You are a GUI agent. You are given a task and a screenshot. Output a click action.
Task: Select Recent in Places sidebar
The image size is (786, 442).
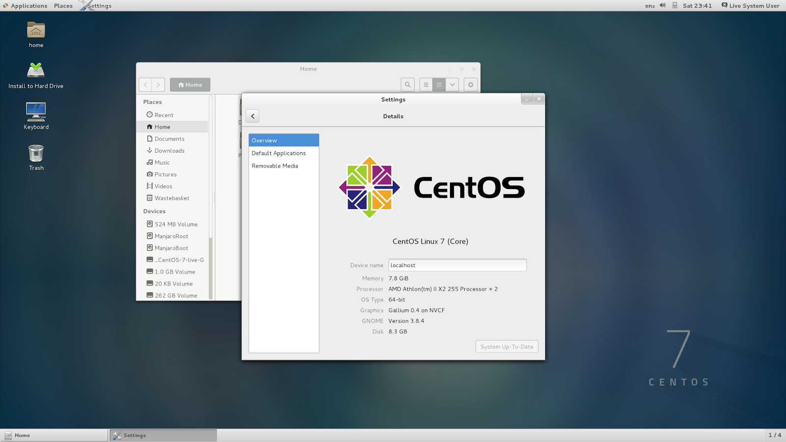pos(172,115)
